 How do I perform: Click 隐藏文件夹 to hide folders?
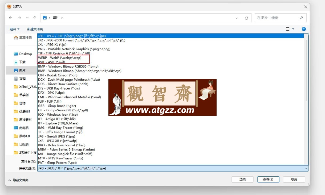pos(18,180)
